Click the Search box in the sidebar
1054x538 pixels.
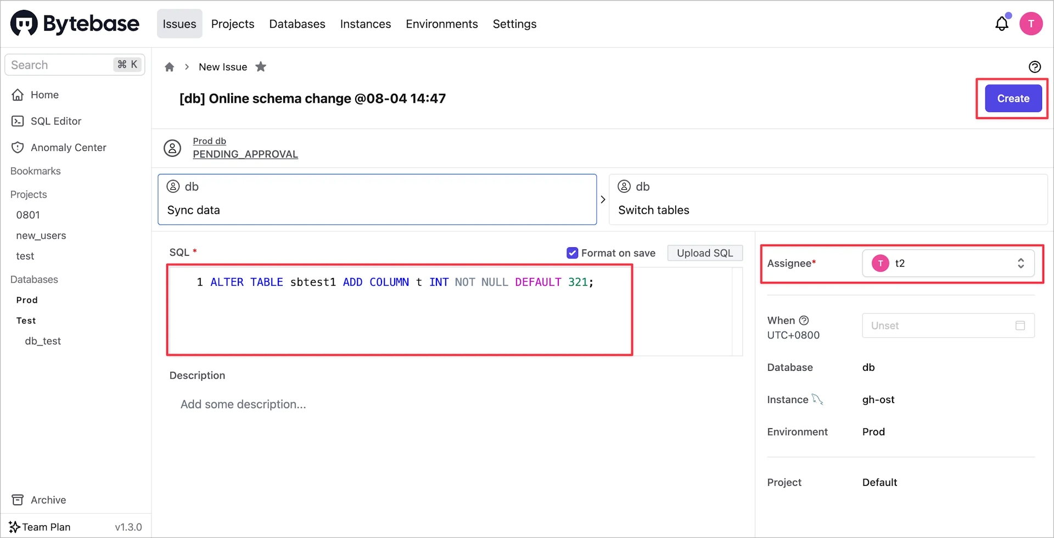pyautogui.click(x=60, y=65)
